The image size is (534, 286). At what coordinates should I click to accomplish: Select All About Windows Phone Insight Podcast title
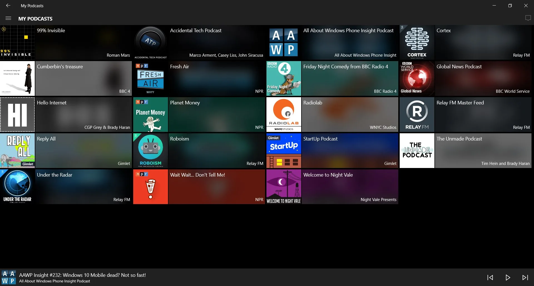tap(348, 31)
